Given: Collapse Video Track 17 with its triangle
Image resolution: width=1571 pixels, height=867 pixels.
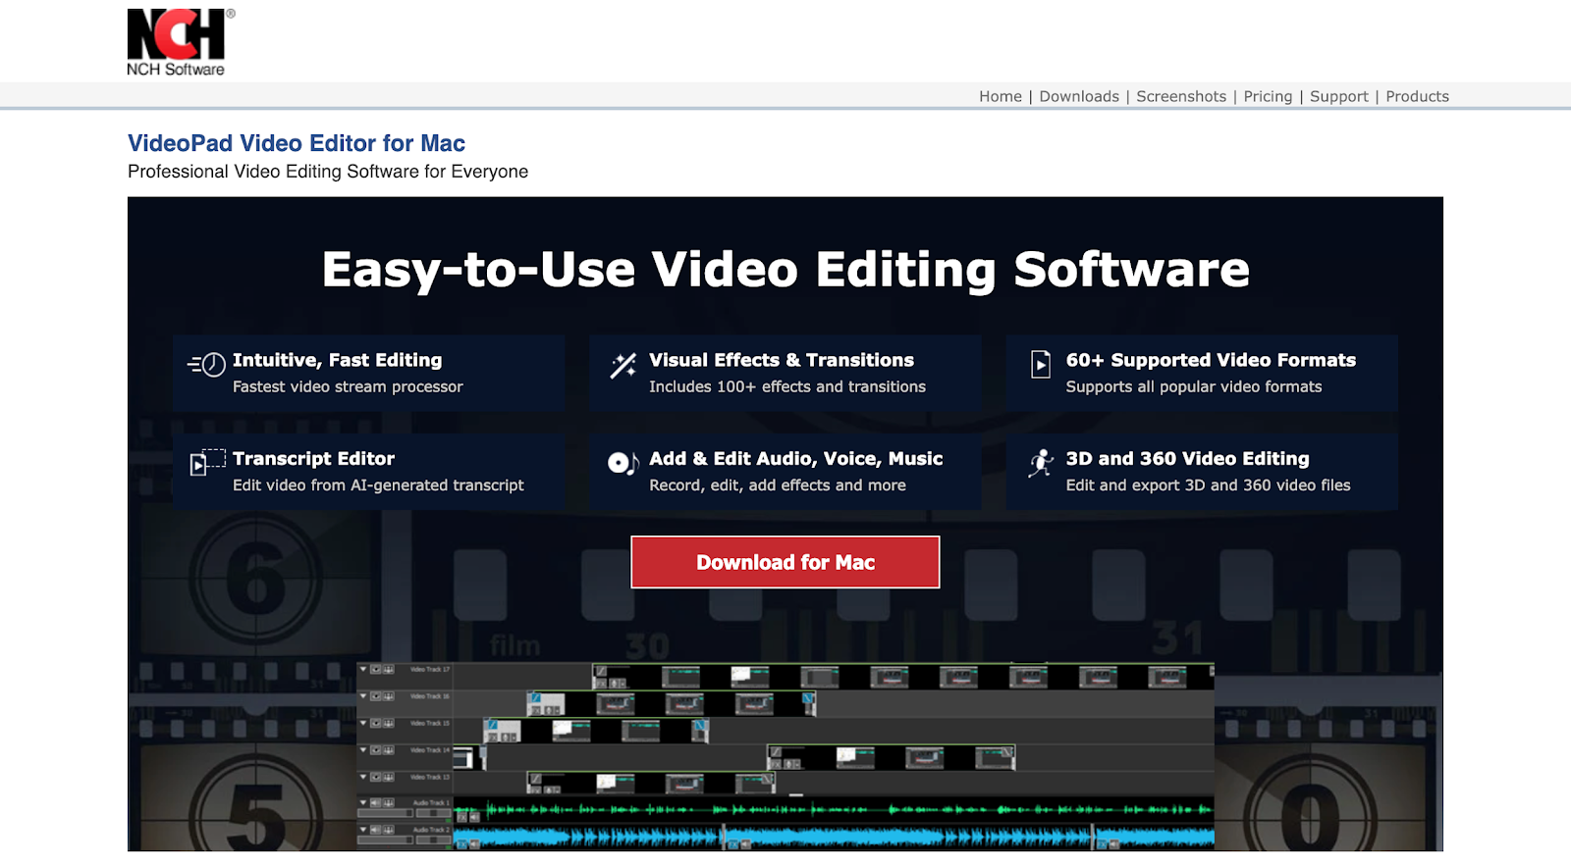Looking at the screenshot, I should [x=363, y=669].
